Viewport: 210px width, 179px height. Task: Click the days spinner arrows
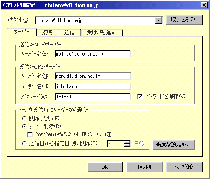coord(127,144)
